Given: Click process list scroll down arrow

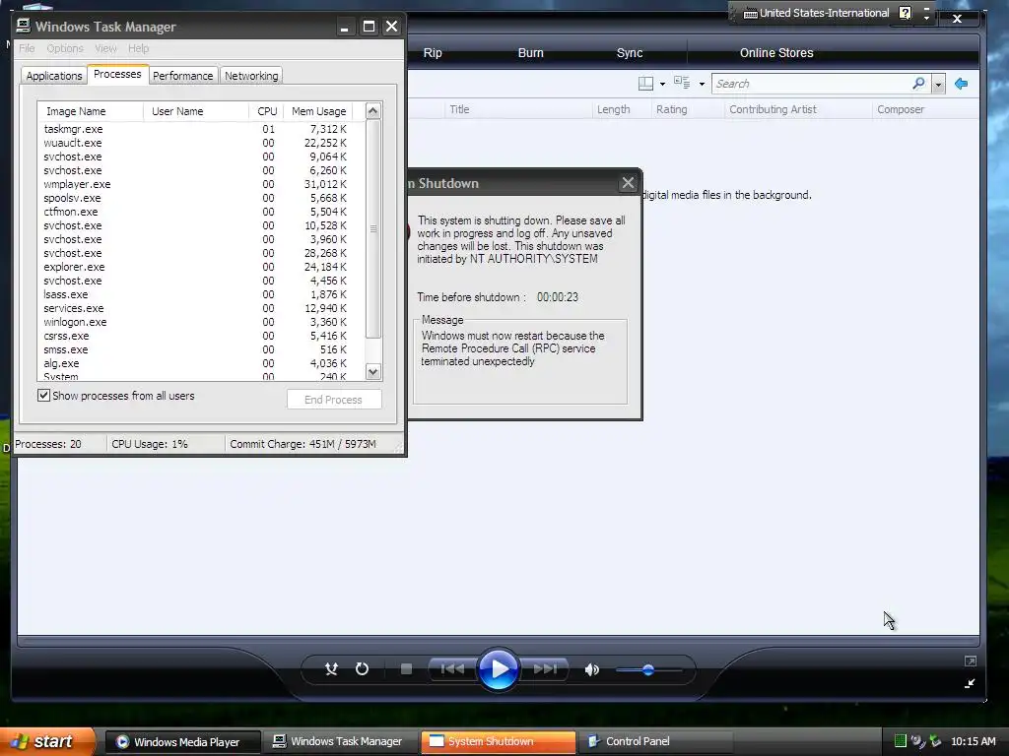Looking at the screenshot, I should point(373,371).
